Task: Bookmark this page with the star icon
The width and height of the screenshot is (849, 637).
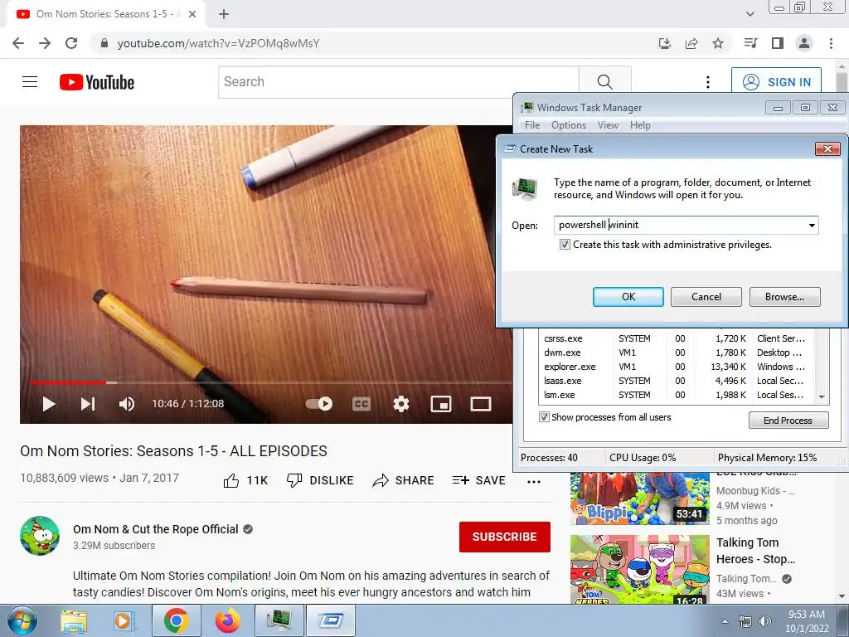Action: (x=718, y=43)
